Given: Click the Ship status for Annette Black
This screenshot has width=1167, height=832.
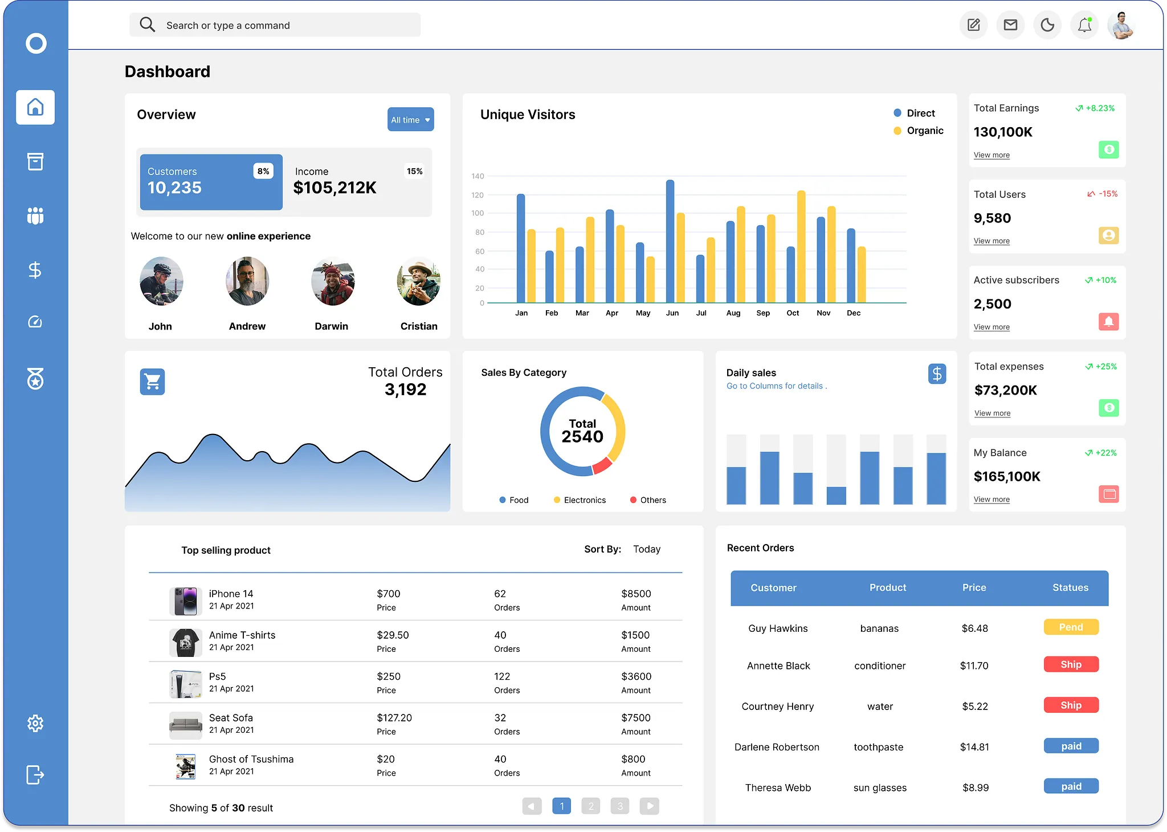Looking at the screenshot, I should coord(1071,664).
